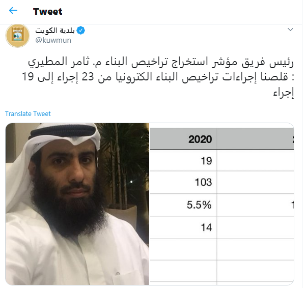Open the table image attachment
This screenshot has width=307, height=288.
tap(222, 204)
